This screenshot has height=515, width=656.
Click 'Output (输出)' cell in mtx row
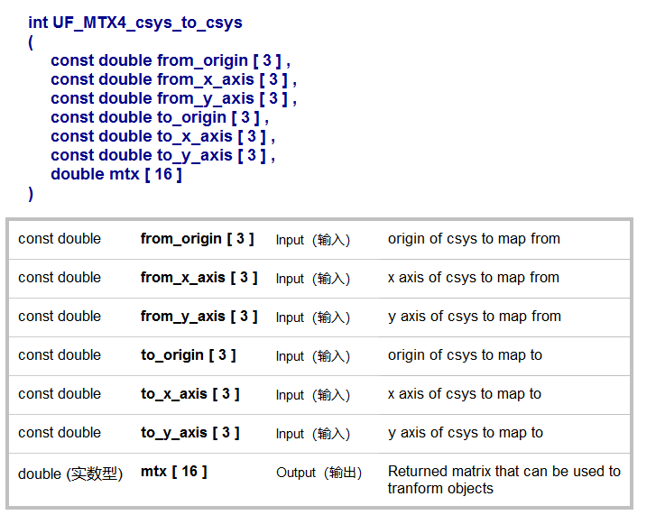pos(319,473)
